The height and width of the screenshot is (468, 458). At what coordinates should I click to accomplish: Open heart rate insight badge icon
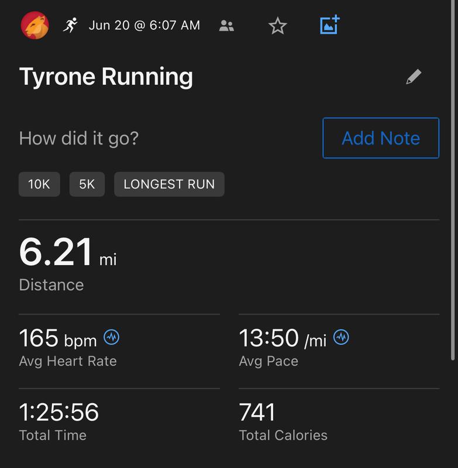[x=112, y=337]
